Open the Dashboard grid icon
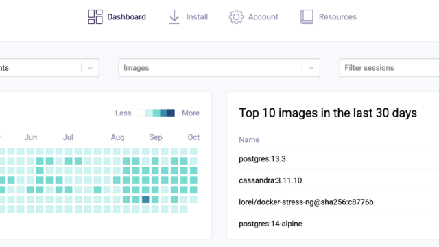This screenshot has width=439, height=247. 95,16
